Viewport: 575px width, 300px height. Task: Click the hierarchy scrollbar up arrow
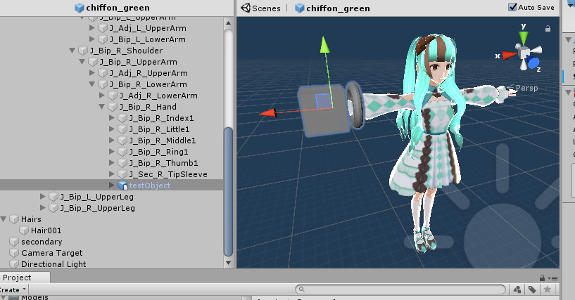tap(229, 23)
